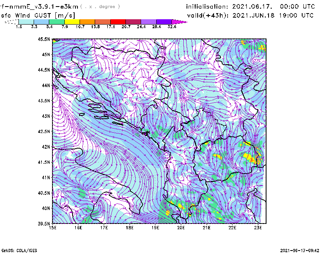Click the yellow 7.9–10.7 legend swatch
The height and width of the screenshot is (253, 328).
(72, 22)
